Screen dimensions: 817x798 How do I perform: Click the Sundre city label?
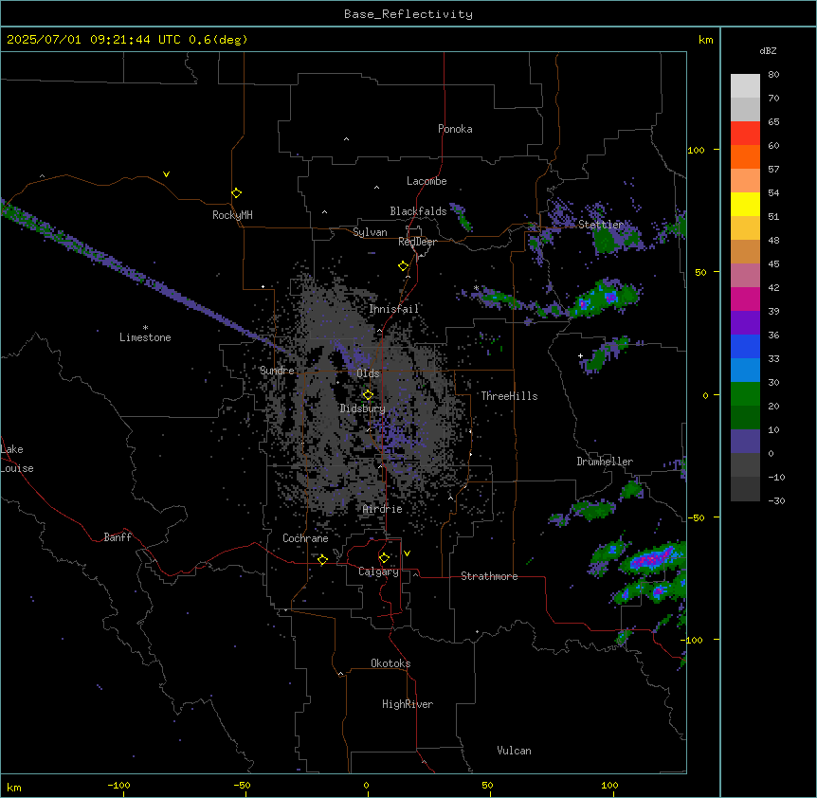coord(277,371)
